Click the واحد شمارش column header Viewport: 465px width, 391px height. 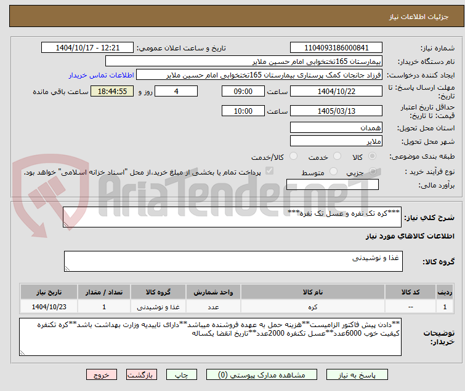213,292
